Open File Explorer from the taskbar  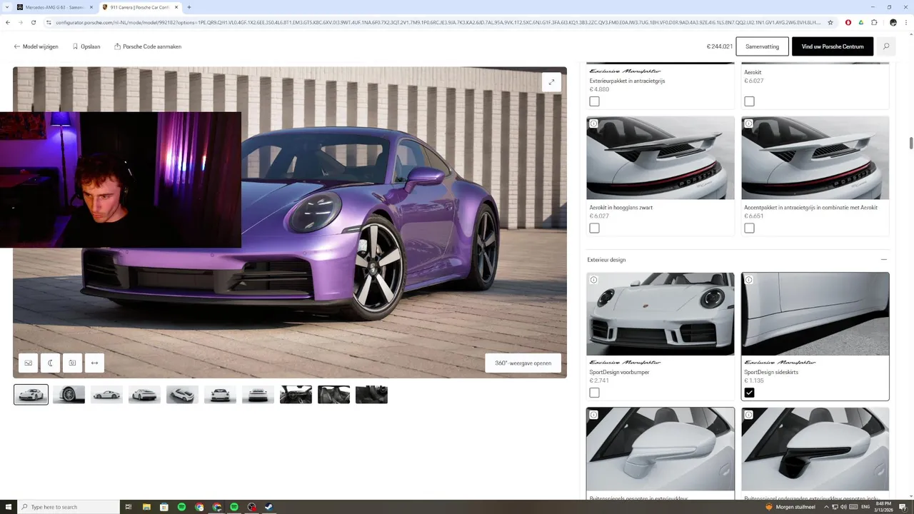coord(146,507)
